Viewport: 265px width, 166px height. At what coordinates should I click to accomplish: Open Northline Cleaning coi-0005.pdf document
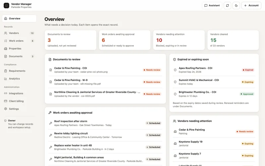click(x=105, y=94)
